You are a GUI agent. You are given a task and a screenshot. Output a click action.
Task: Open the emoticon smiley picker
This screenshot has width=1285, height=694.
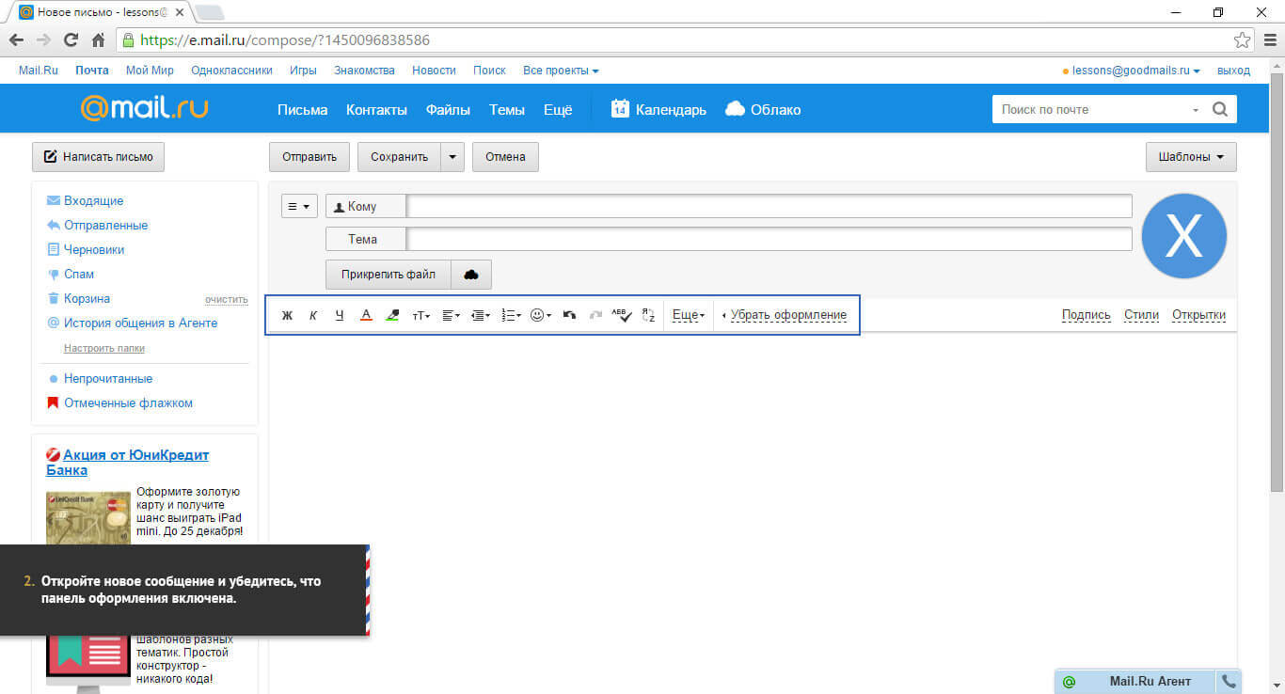[540, 316]
